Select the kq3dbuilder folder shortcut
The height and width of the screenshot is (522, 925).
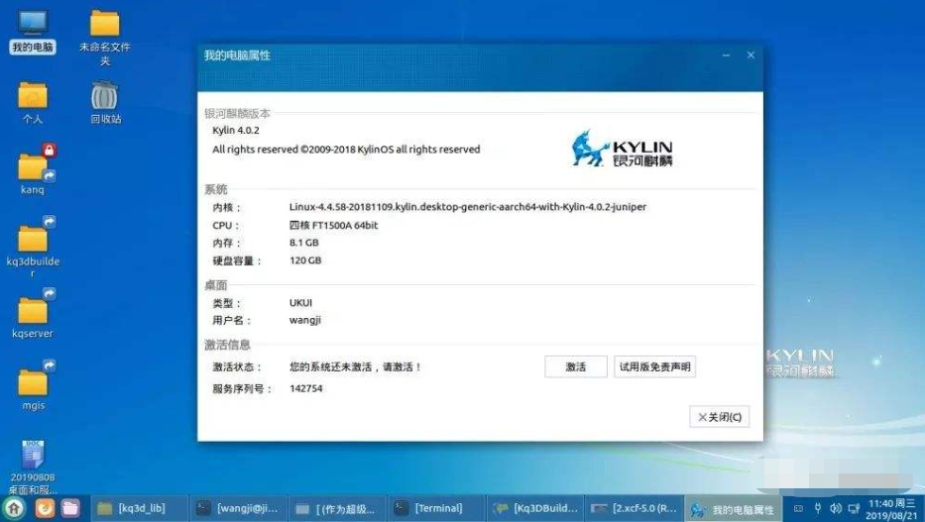tap(33, 246)
